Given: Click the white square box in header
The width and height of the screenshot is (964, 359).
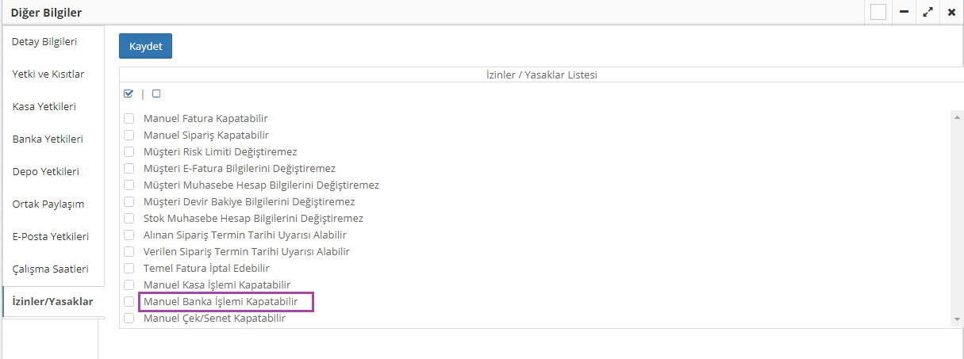Looking at the screenshot, I should (878, 13).
